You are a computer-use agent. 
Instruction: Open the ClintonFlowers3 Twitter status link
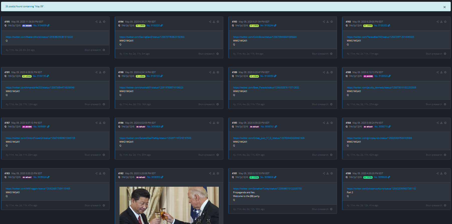(x=40, y=138)
